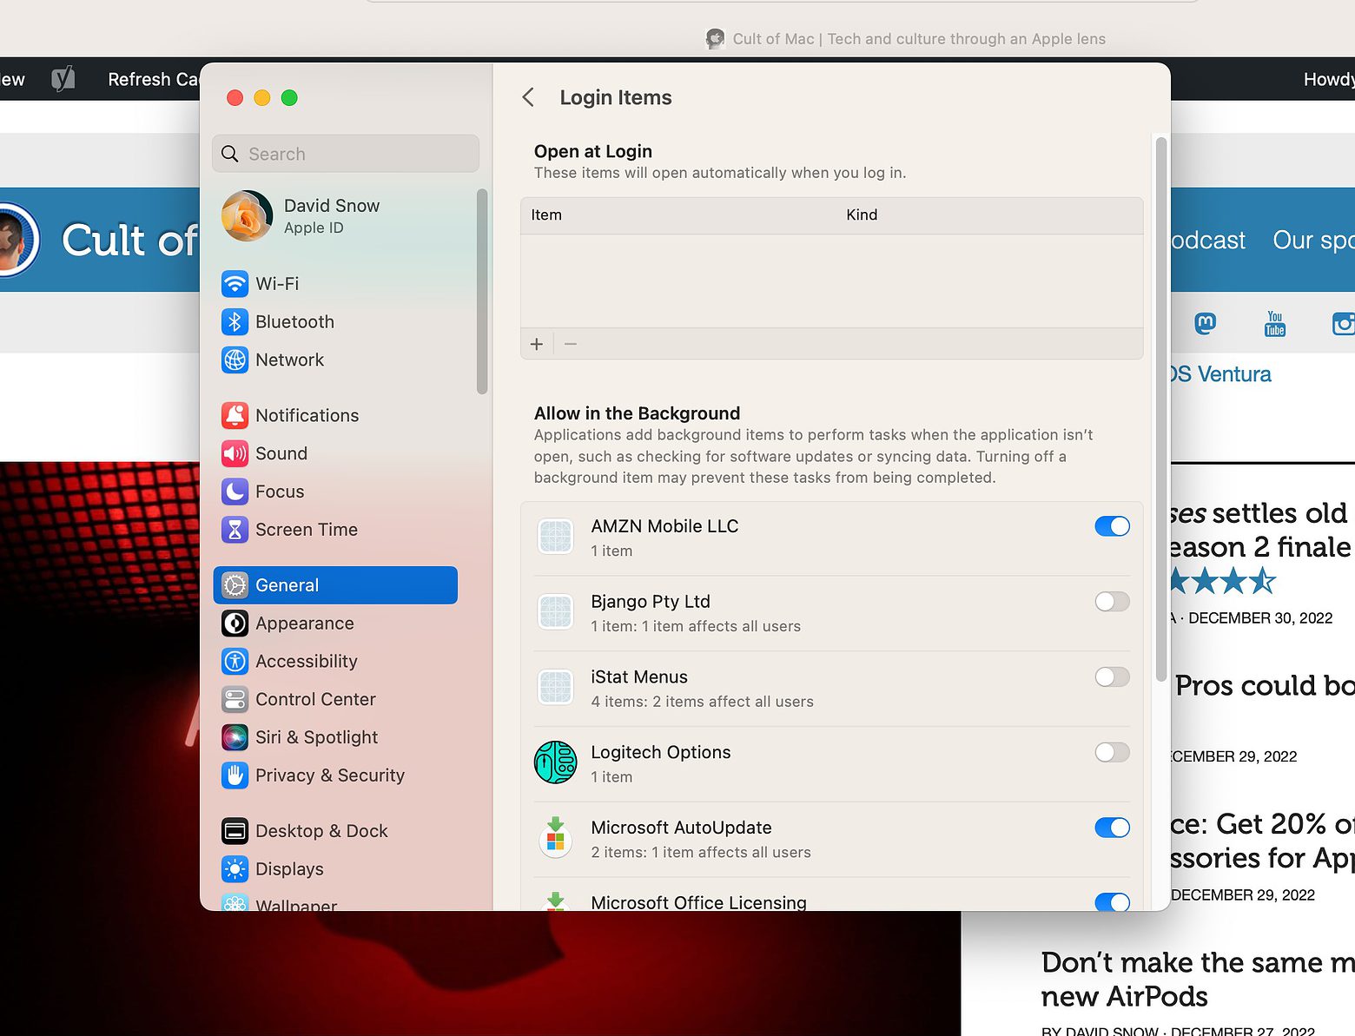1355x1036 pixels.
Task: Open Appearance settings
Action: tap(303, 623)
